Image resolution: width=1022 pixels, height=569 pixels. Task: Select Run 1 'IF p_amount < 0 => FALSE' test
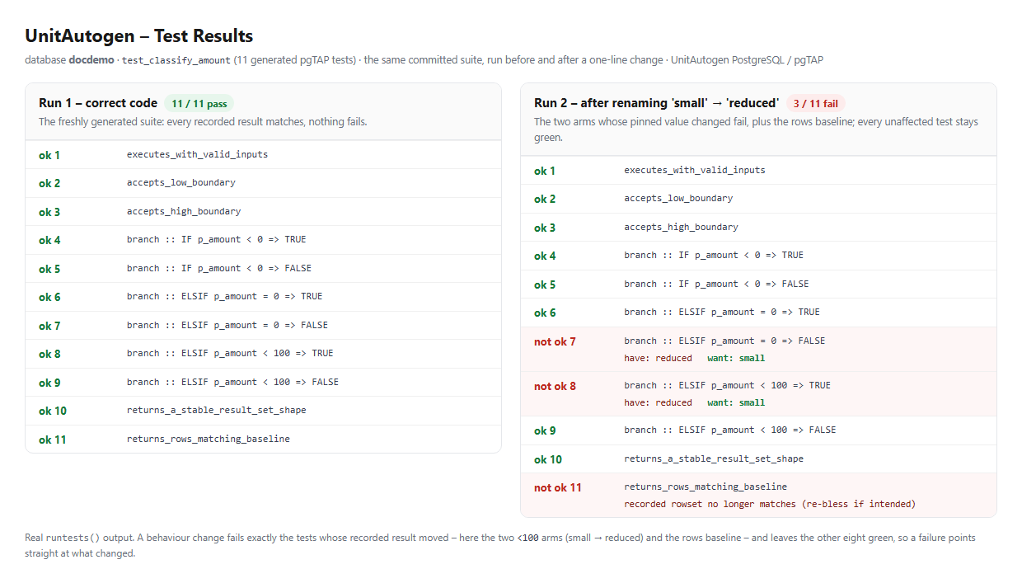[219, 268]
